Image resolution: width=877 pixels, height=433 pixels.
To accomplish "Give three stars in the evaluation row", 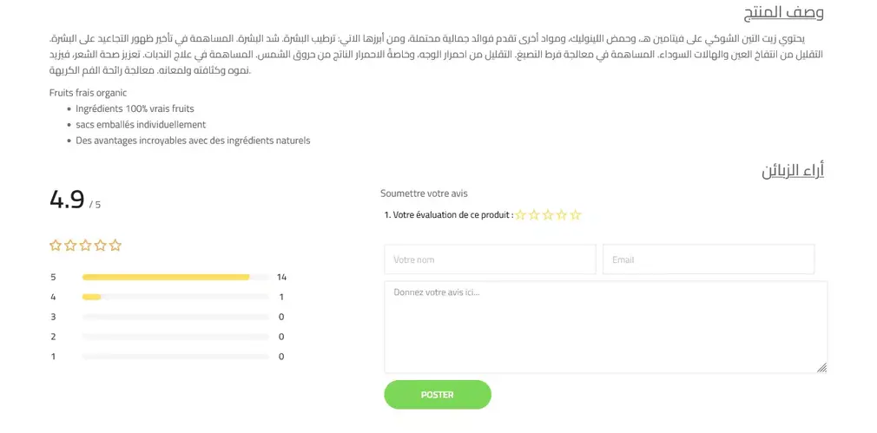I will tap(548, 215).
